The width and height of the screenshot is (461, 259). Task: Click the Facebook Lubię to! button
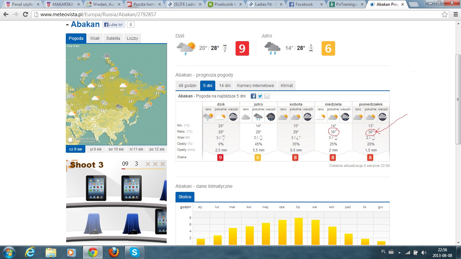tap(114, 25)
